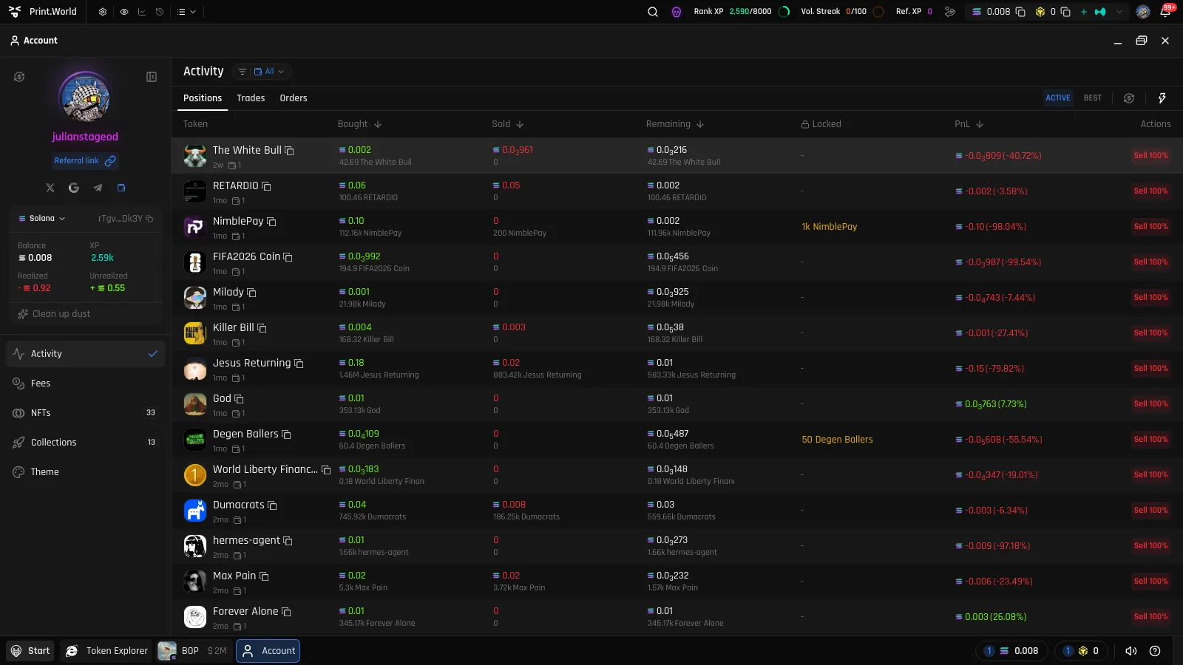The width and height of the screenshot is (1183, 665).
Task: Open the chart icon in top toolbar
Action: point(141,12)
